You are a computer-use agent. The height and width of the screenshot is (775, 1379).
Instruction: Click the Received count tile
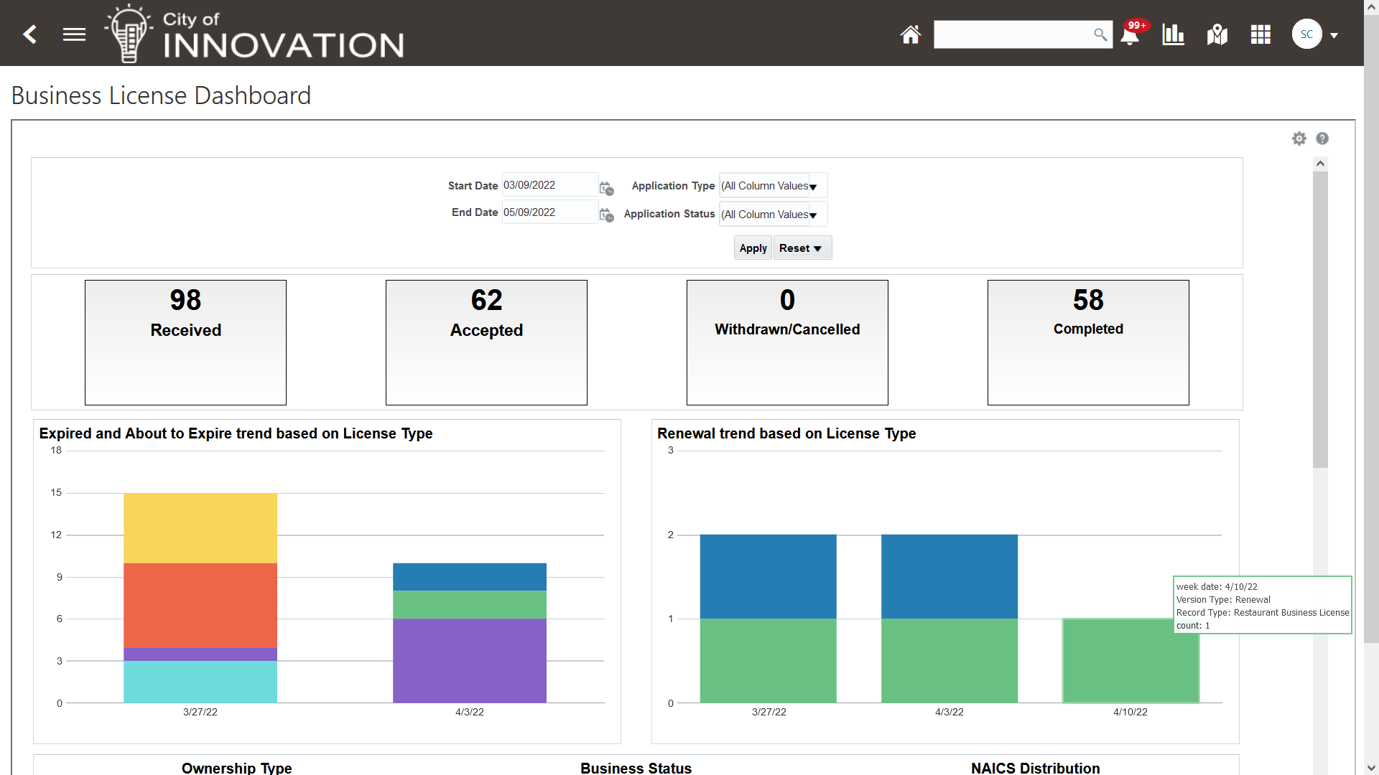[x=185, y=342]
